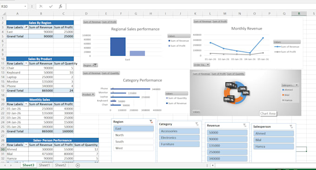Open Region filter button on Regional Sales chart
Image resolution: width=316 pixels, height=170 pixels.
point(90,65)
